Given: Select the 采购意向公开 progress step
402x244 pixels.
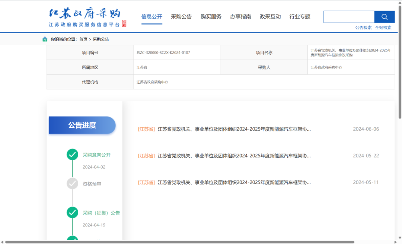Looking at the screenshot, I should pos(97,154).
